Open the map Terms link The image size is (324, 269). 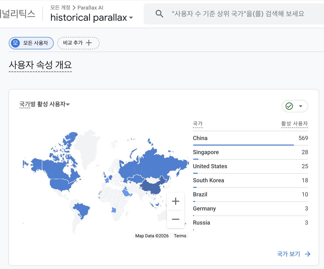tap(180, 236)
